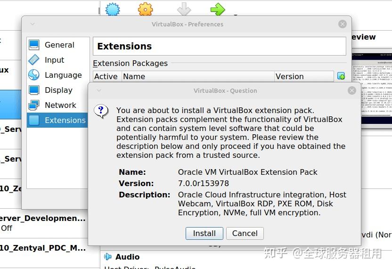The width and height of the screenshot is (392, 269).
Task: Close the VirtualBox Preferences window
Action: pos(342,24)
